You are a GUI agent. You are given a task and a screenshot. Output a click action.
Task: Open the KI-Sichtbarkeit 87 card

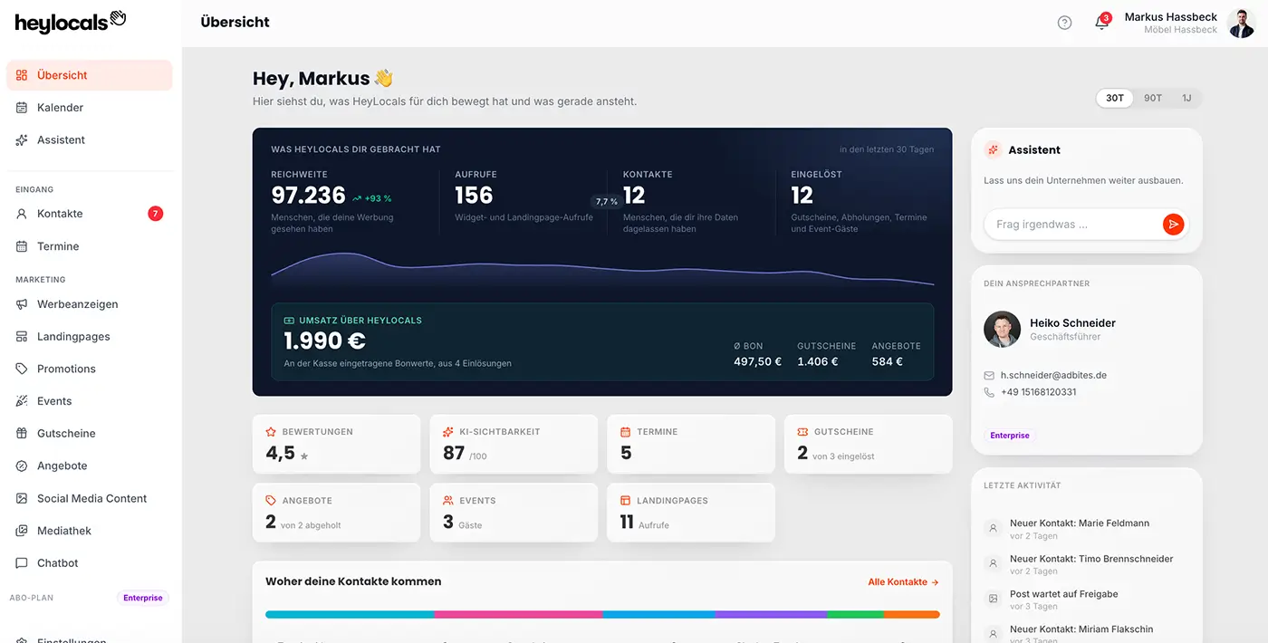pyautogui.click(x=514, y=444)
